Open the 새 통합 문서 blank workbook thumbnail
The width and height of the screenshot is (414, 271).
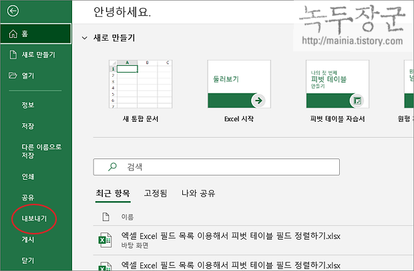click(140, 84)
